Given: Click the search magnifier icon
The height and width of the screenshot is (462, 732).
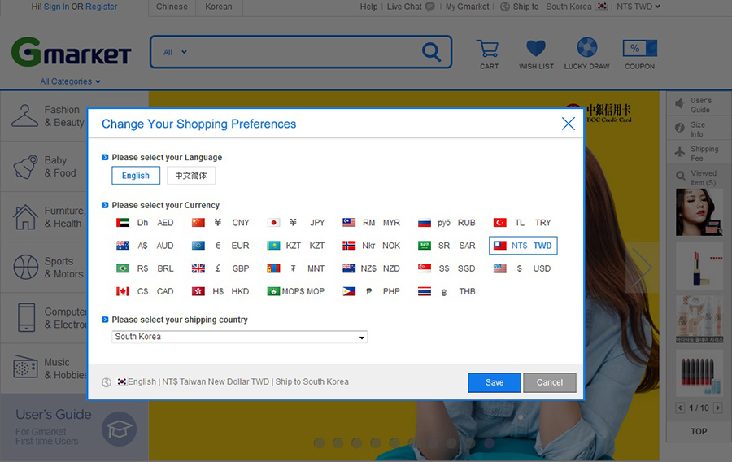Looking at the screenshot, I should point(431,52).
